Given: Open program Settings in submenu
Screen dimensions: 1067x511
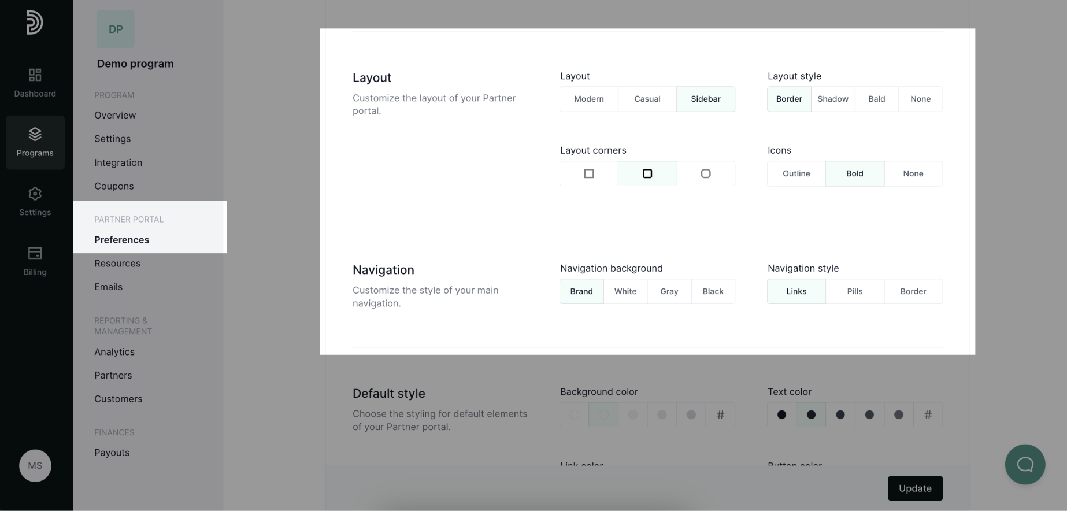Looking at the screenshot, I should 112,139.
